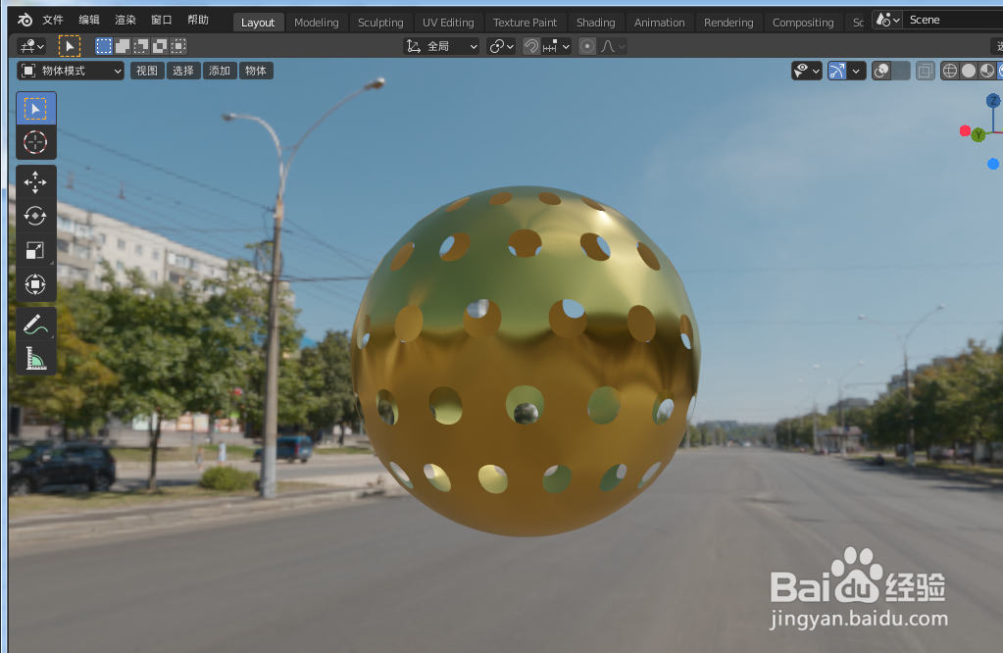Toggle X-ray mode
The height and width of the screenshot is (653, 1003).
tap(925, 71)
